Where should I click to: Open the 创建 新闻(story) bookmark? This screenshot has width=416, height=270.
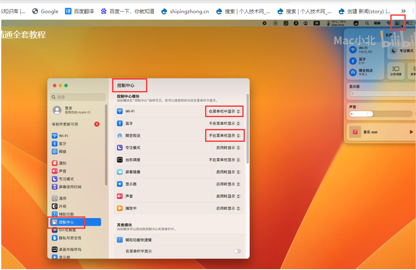pyautogui.click(x=365, y=12)
